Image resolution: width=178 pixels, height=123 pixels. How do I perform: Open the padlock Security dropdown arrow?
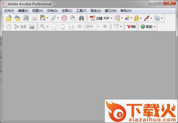coord(141,18)
